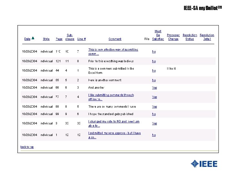Click 'Yes' link in page 3 row
This screenshot has width=232, height=174.
154,123
